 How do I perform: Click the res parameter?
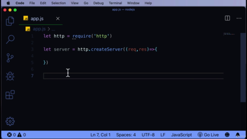coord(143,49)
